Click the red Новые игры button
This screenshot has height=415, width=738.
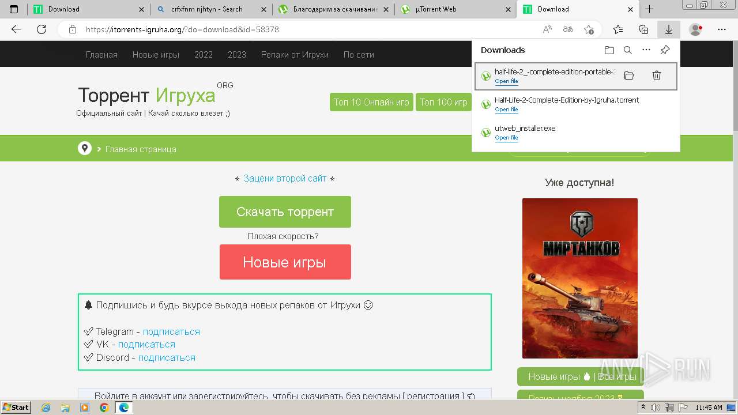(x=285, y=262)
